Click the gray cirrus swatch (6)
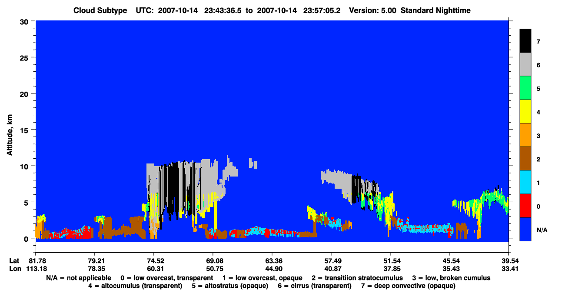 coord(525,64)
